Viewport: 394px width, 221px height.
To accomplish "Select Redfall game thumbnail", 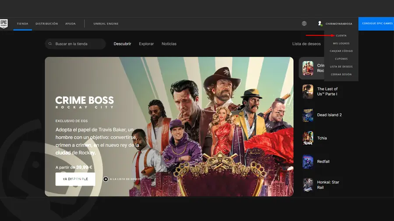I will pyautogui.click(x=308, y=162).
